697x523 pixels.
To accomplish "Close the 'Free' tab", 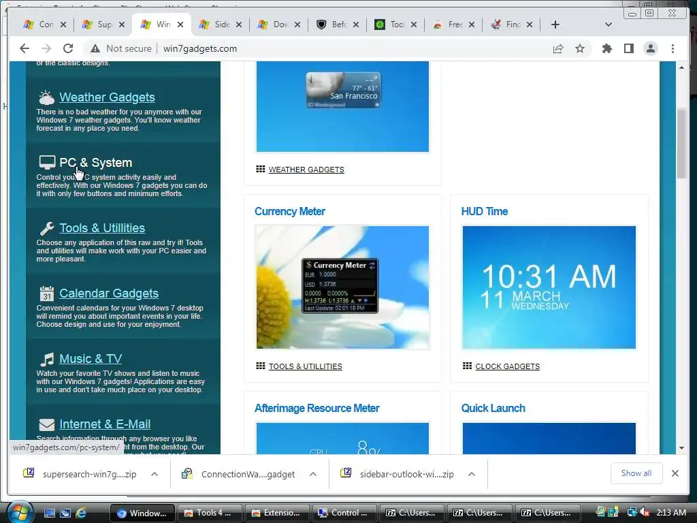I will coord(472,25).
